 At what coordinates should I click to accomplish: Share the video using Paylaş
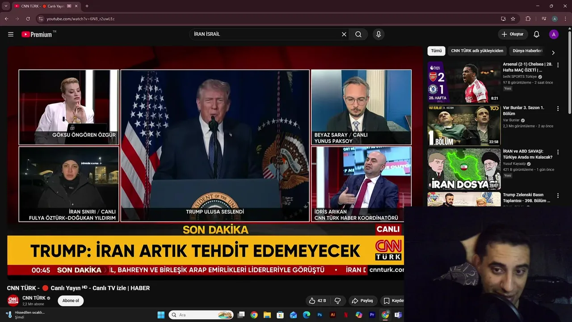click(x=362, y=301)
